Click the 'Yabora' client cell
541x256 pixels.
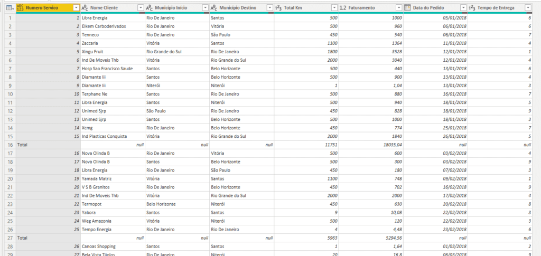tap(113, 213)
